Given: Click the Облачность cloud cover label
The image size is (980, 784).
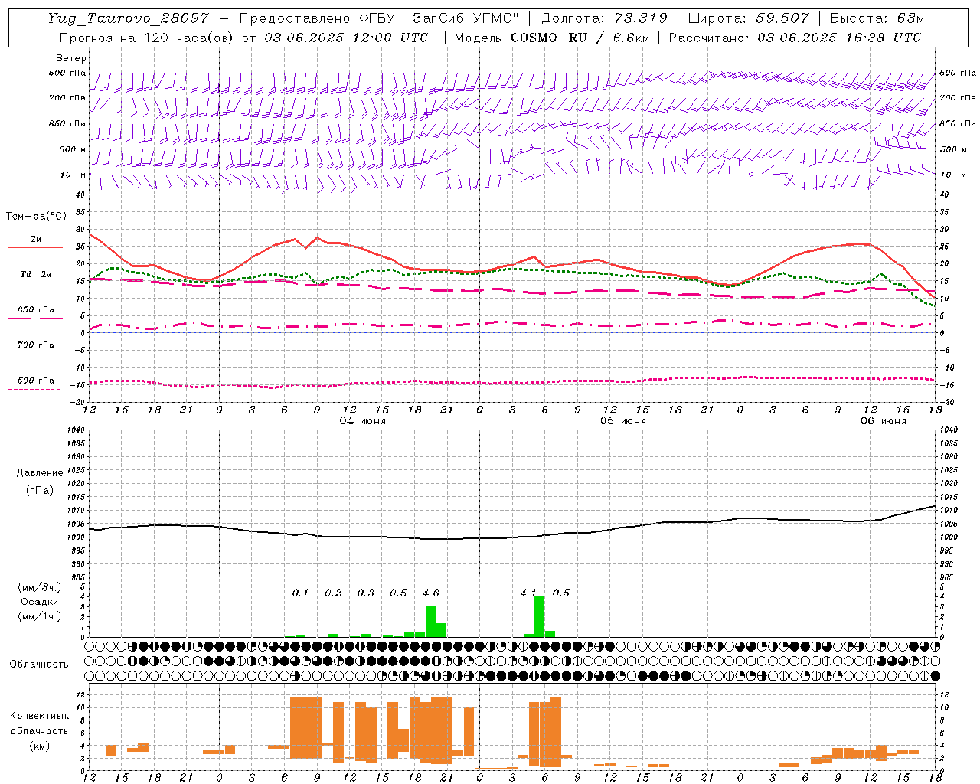Looking at the screenshot, I should [x=39, y=664].
